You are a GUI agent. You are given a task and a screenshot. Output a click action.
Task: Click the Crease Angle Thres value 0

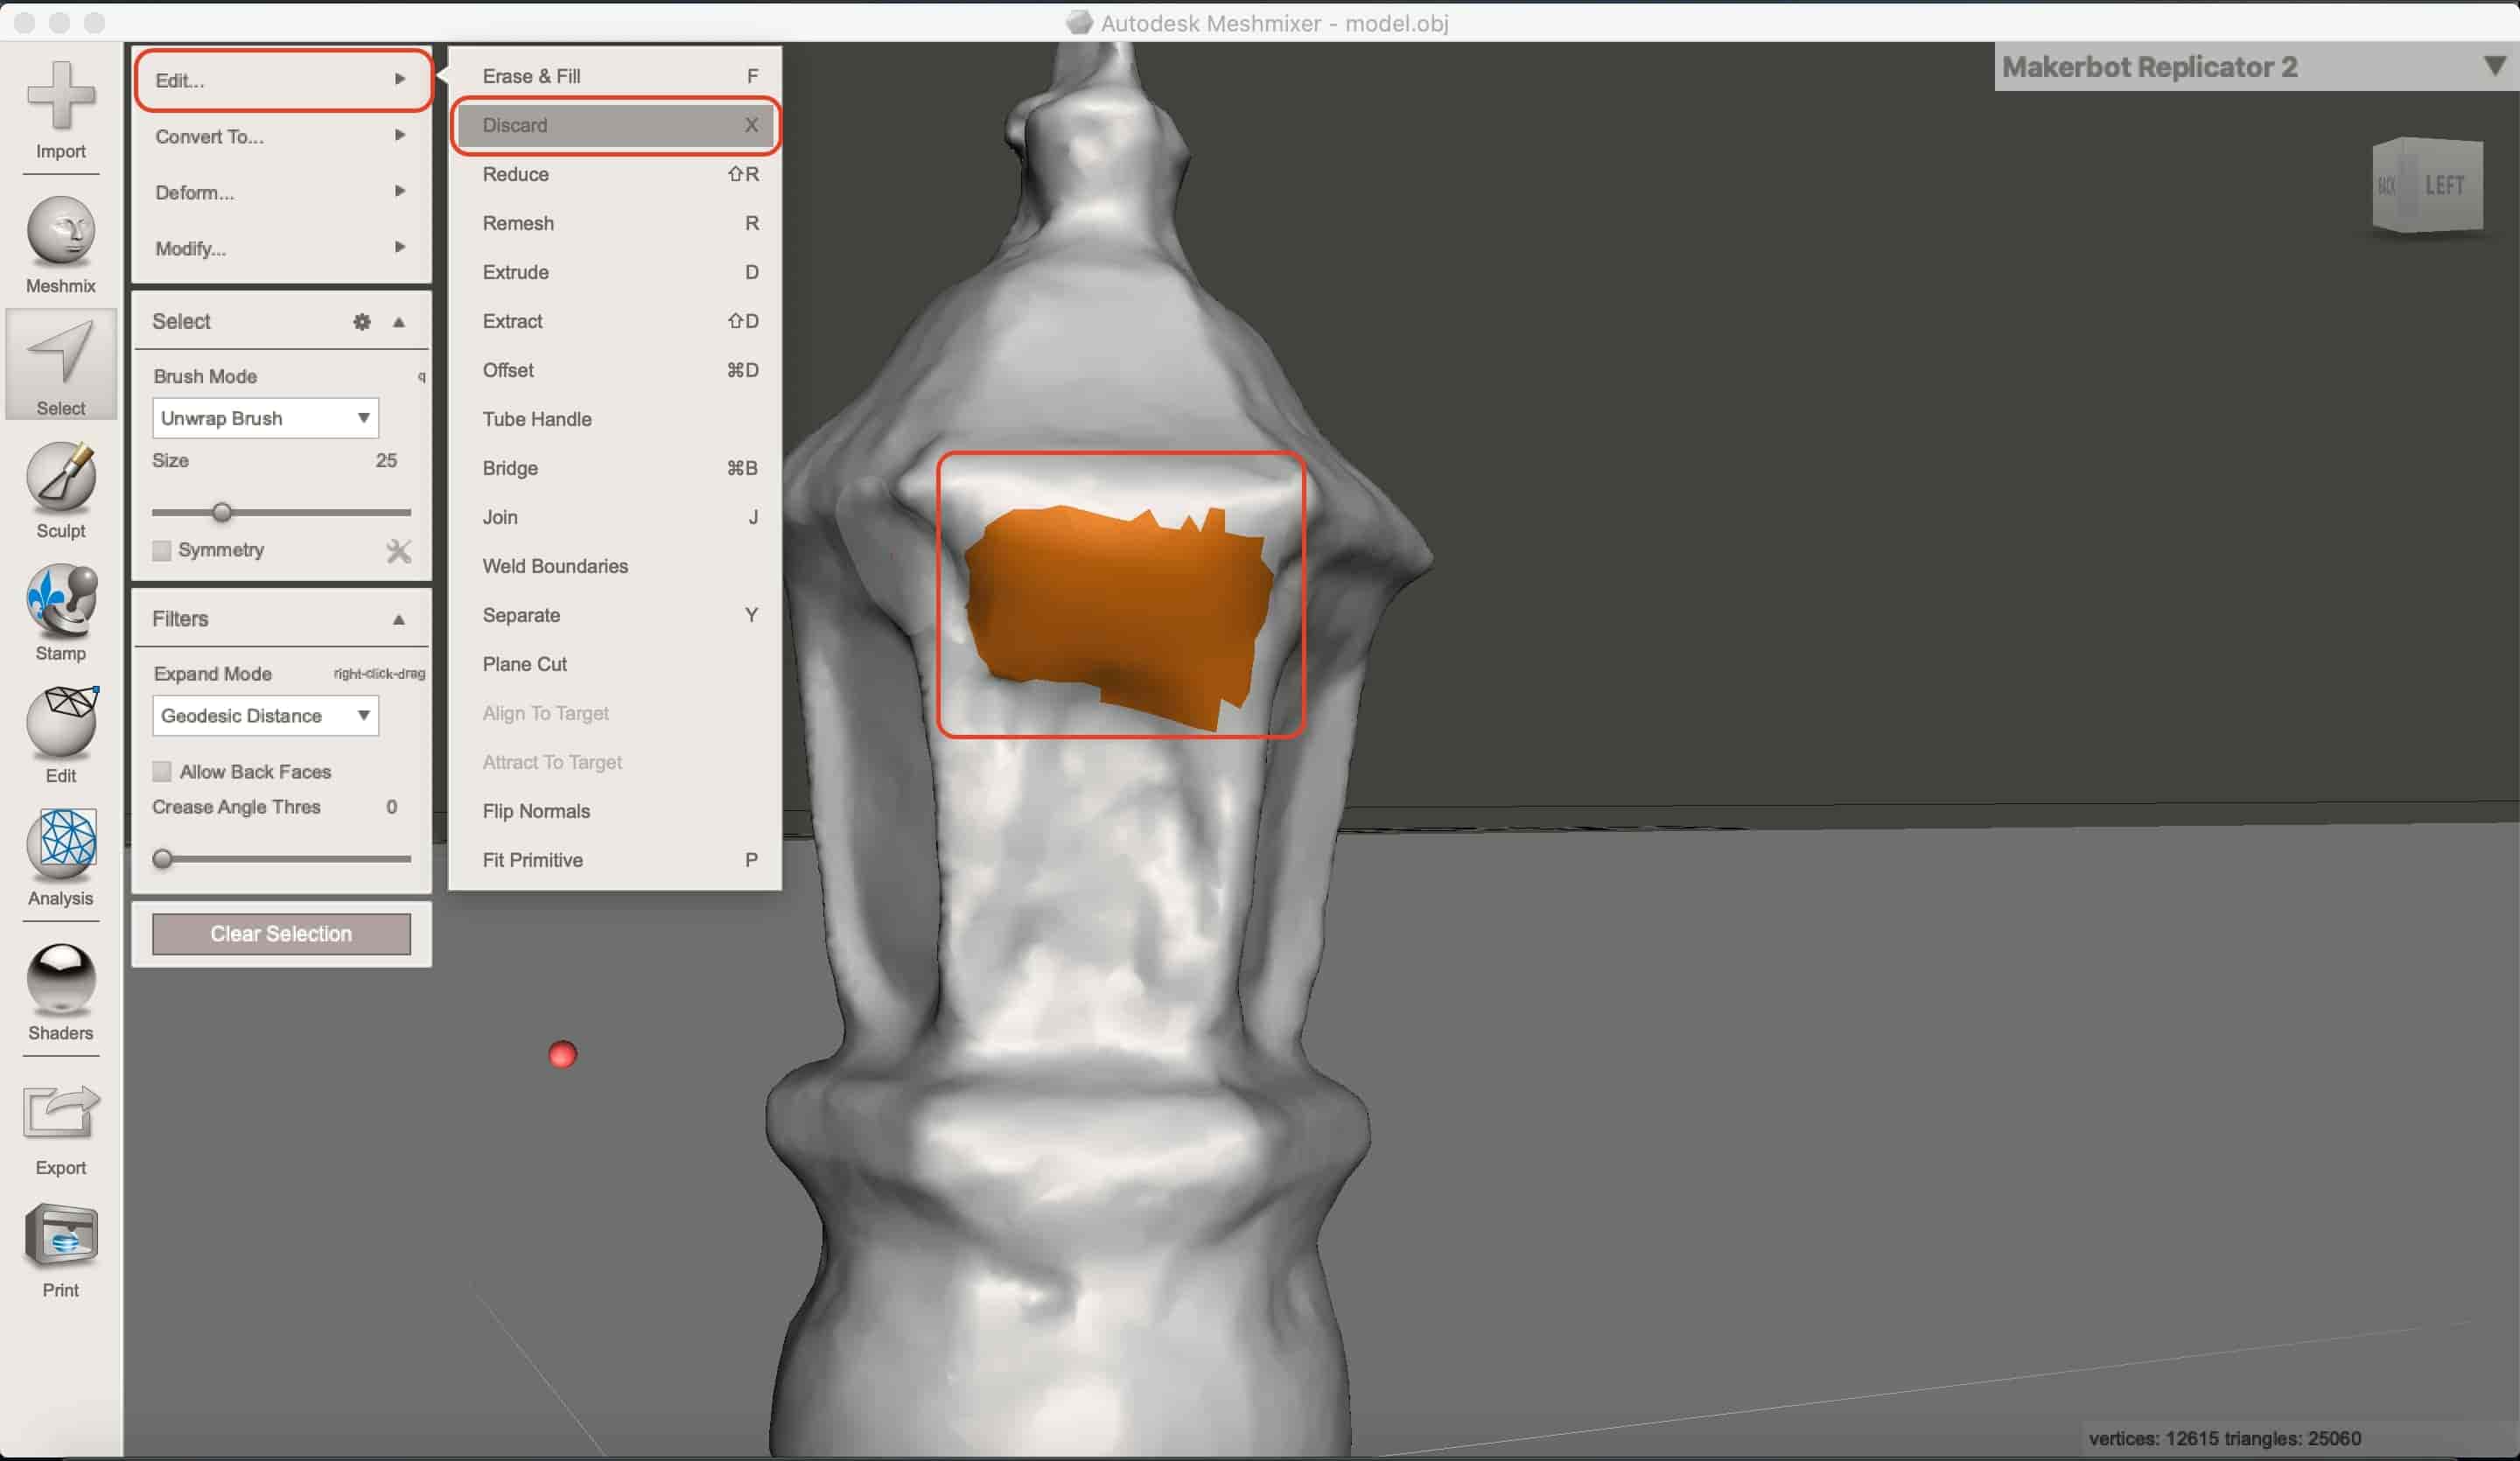(391, 807)
